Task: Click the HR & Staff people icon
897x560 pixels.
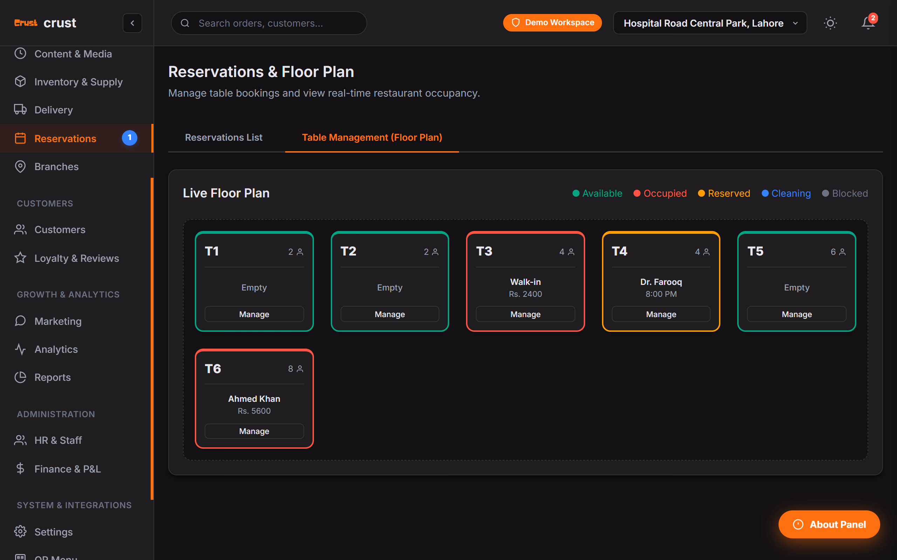Action: pos(20,440)
